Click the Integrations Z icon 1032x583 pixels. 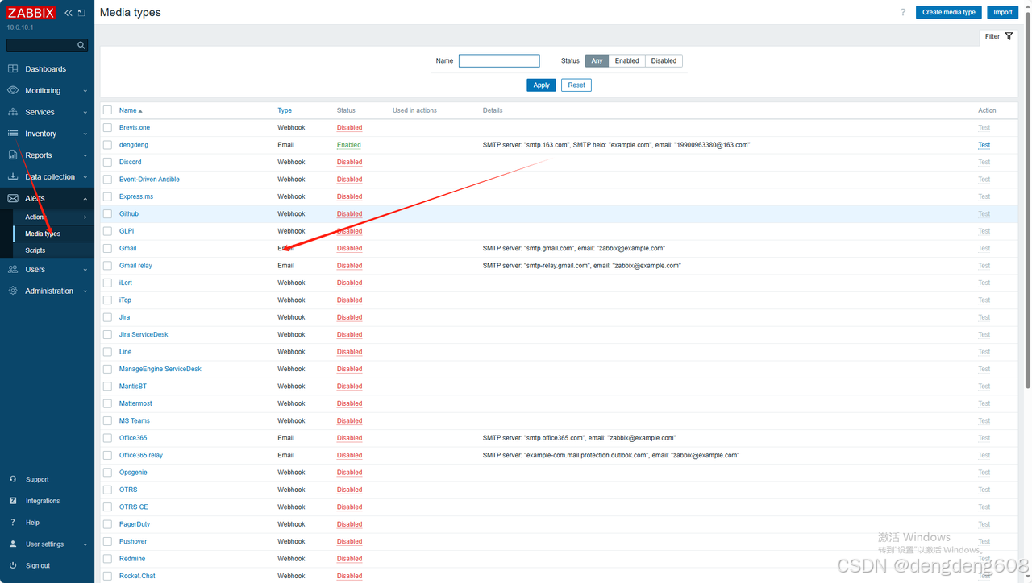tap(13, 501)
